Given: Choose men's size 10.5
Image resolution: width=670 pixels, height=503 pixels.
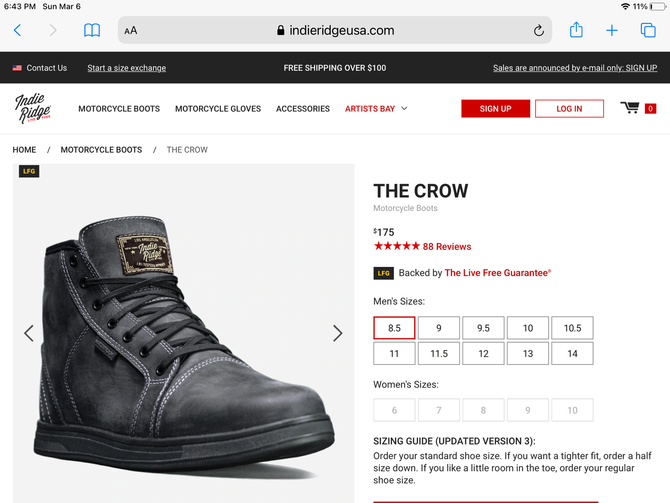Looking at the screenshot, I should click(572, 328).
